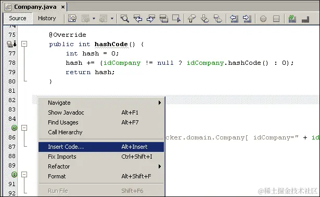Toggle Highlight Search toolbar icon
The image size is (320, 197).
pos(164,19)
